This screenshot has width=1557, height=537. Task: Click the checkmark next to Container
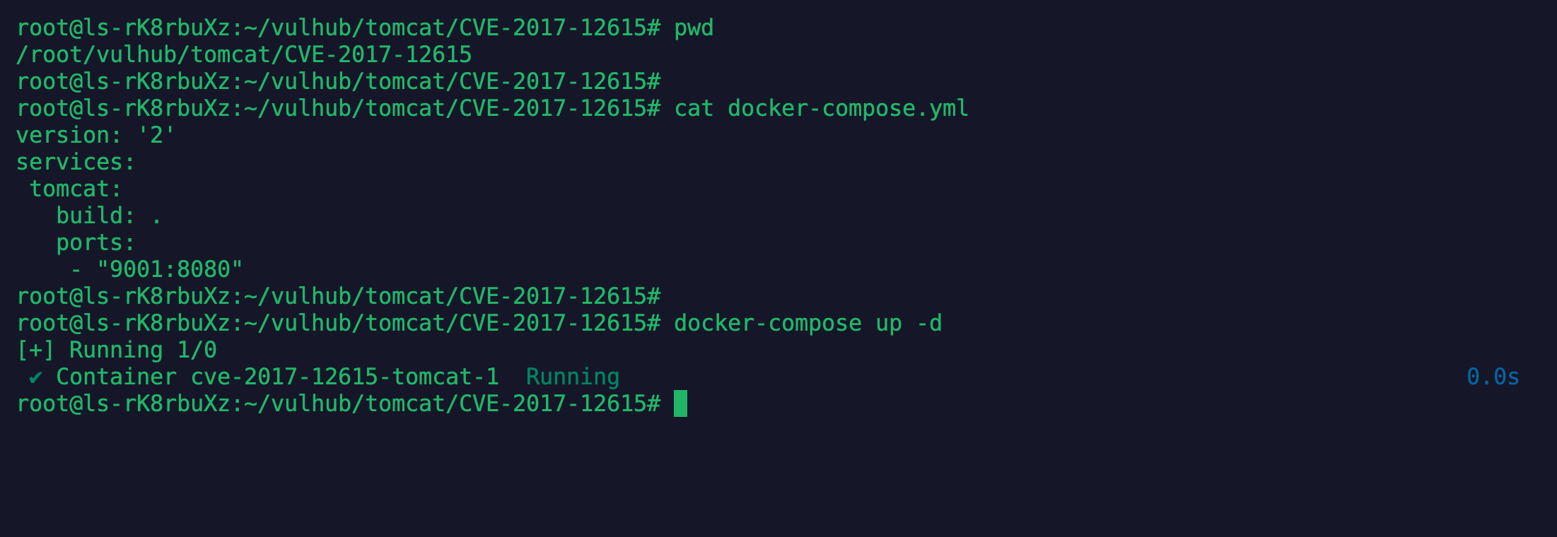point(35,377)
